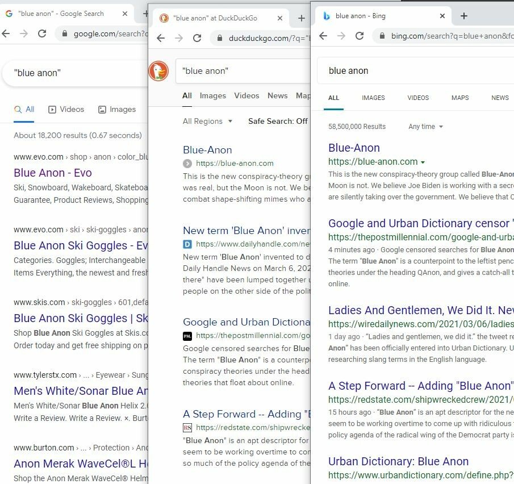Click the Google favicon on the tab
514x484 pixels.
pos(9,14)
